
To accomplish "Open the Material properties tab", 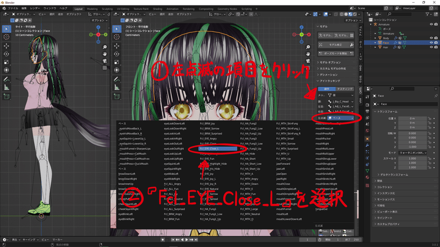I will [x=367, y=177].
